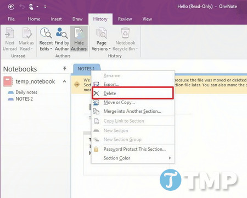Switch to the Home tab

click(x=34, y=19)
